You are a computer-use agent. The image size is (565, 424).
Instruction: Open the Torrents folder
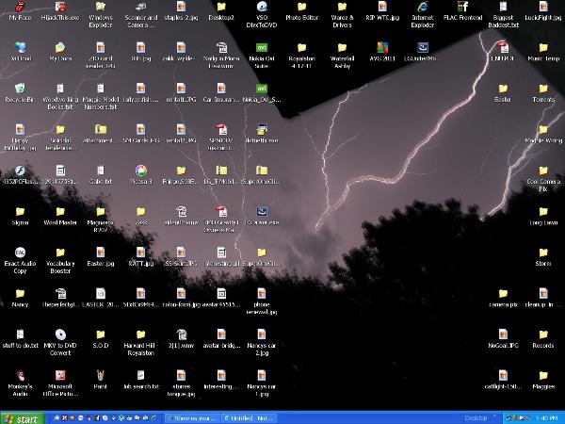tap(543, 89)
